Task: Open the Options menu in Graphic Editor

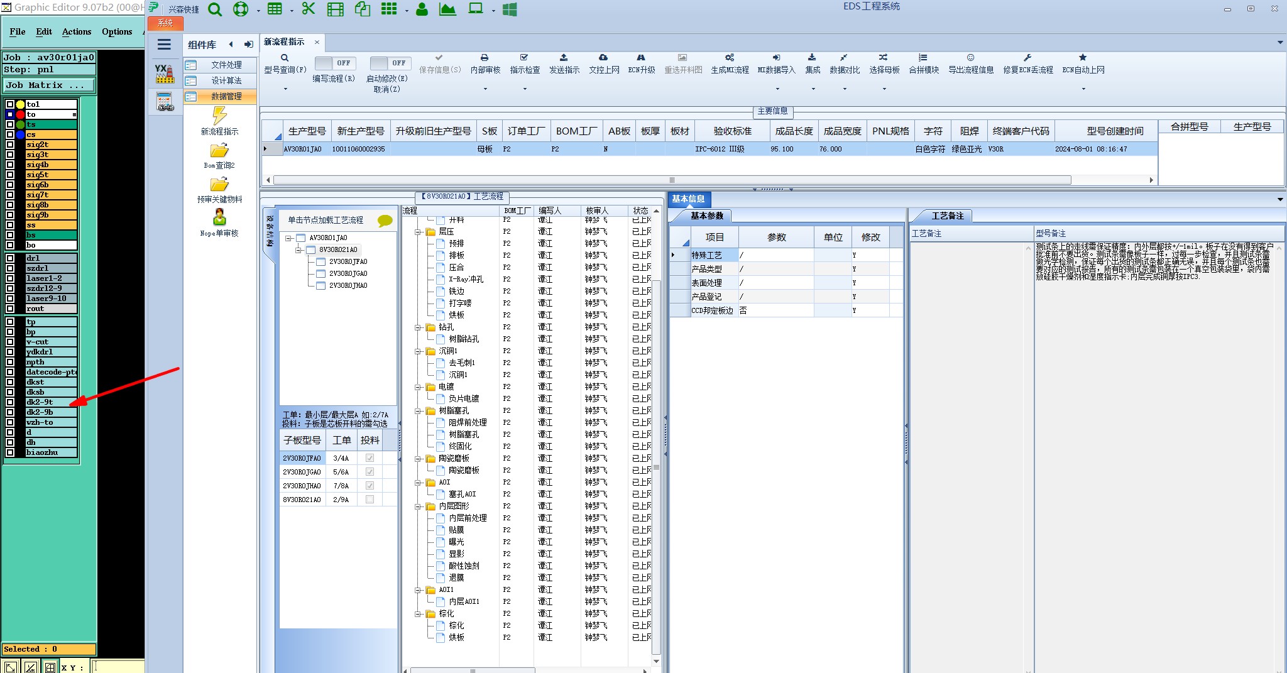Action: click(x=117, y=31)
